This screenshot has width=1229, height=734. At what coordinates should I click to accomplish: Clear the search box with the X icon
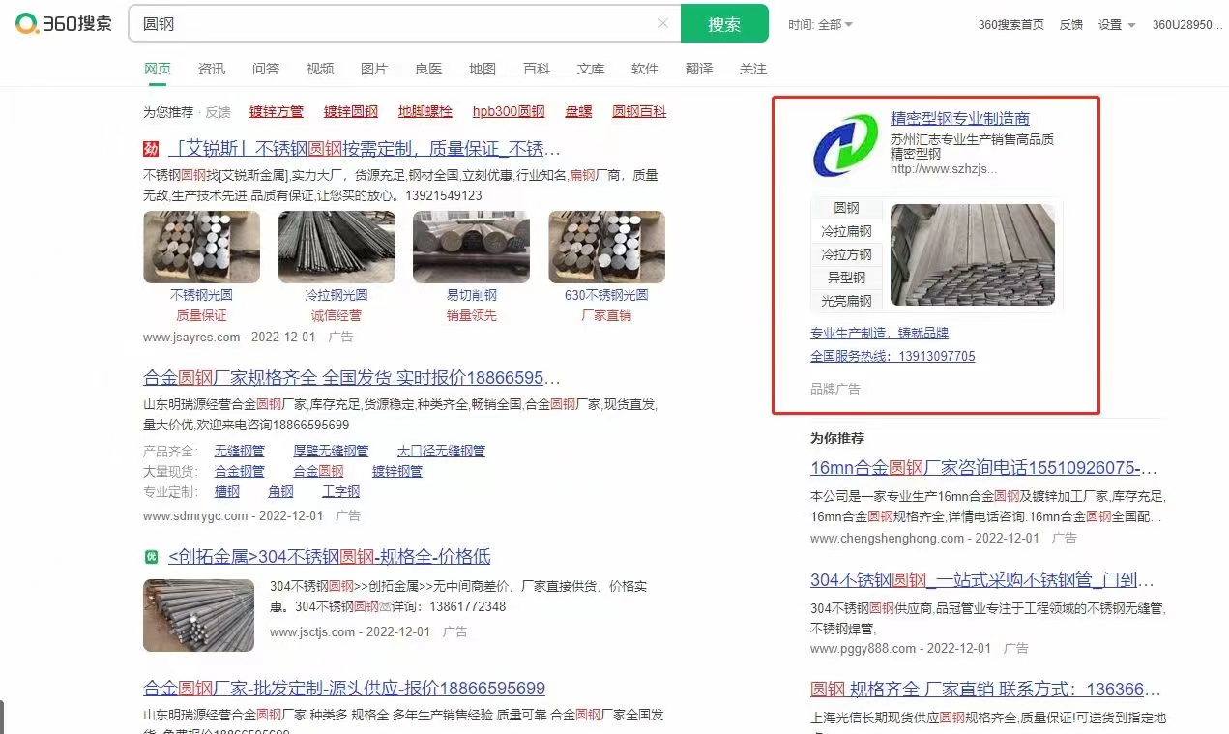click(662, 24)
